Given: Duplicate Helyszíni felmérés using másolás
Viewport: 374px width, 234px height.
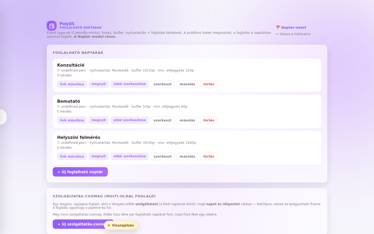Looking at the screenshot, I should pos(188,156).
